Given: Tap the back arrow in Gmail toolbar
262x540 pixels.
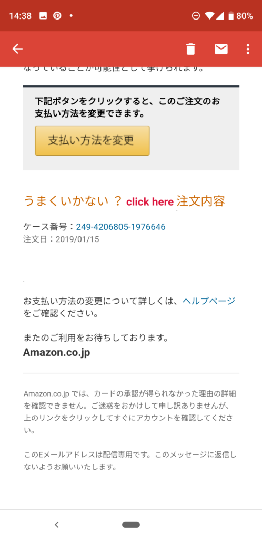Looking at the screenshot, I should (17, 49).
